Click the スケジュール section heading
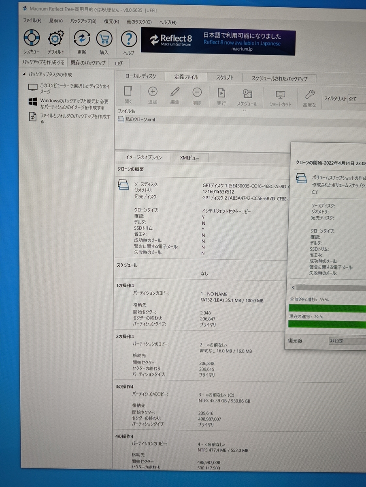The width and height of the screenshot is (366, 487). pyautogui.click(x=127, y=265)
